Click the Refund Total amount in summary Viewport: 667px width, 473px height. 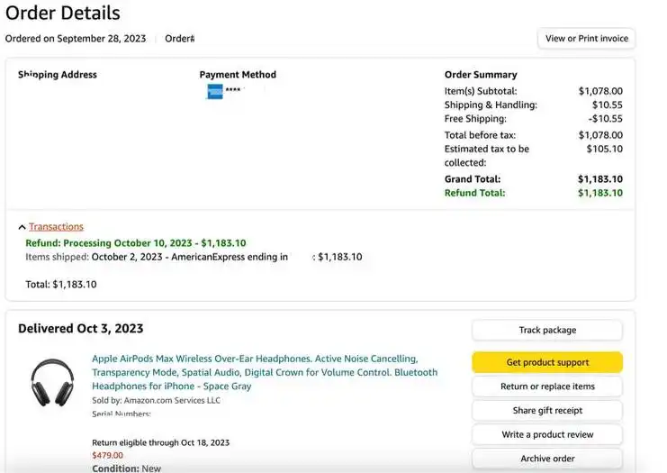coord(599,193)
